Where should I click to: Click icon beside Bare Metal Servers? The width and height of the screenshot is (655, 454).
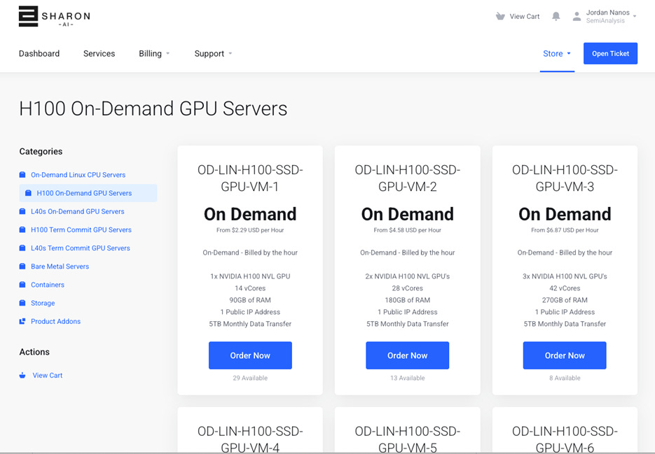tap(22, 267)
